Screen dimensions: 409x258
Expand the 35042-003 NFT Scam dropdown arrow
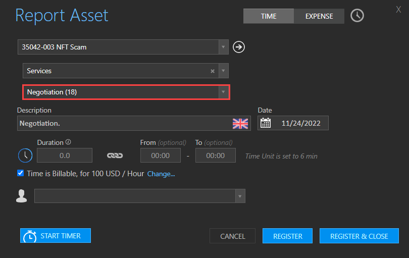click(x=223, y=47)
